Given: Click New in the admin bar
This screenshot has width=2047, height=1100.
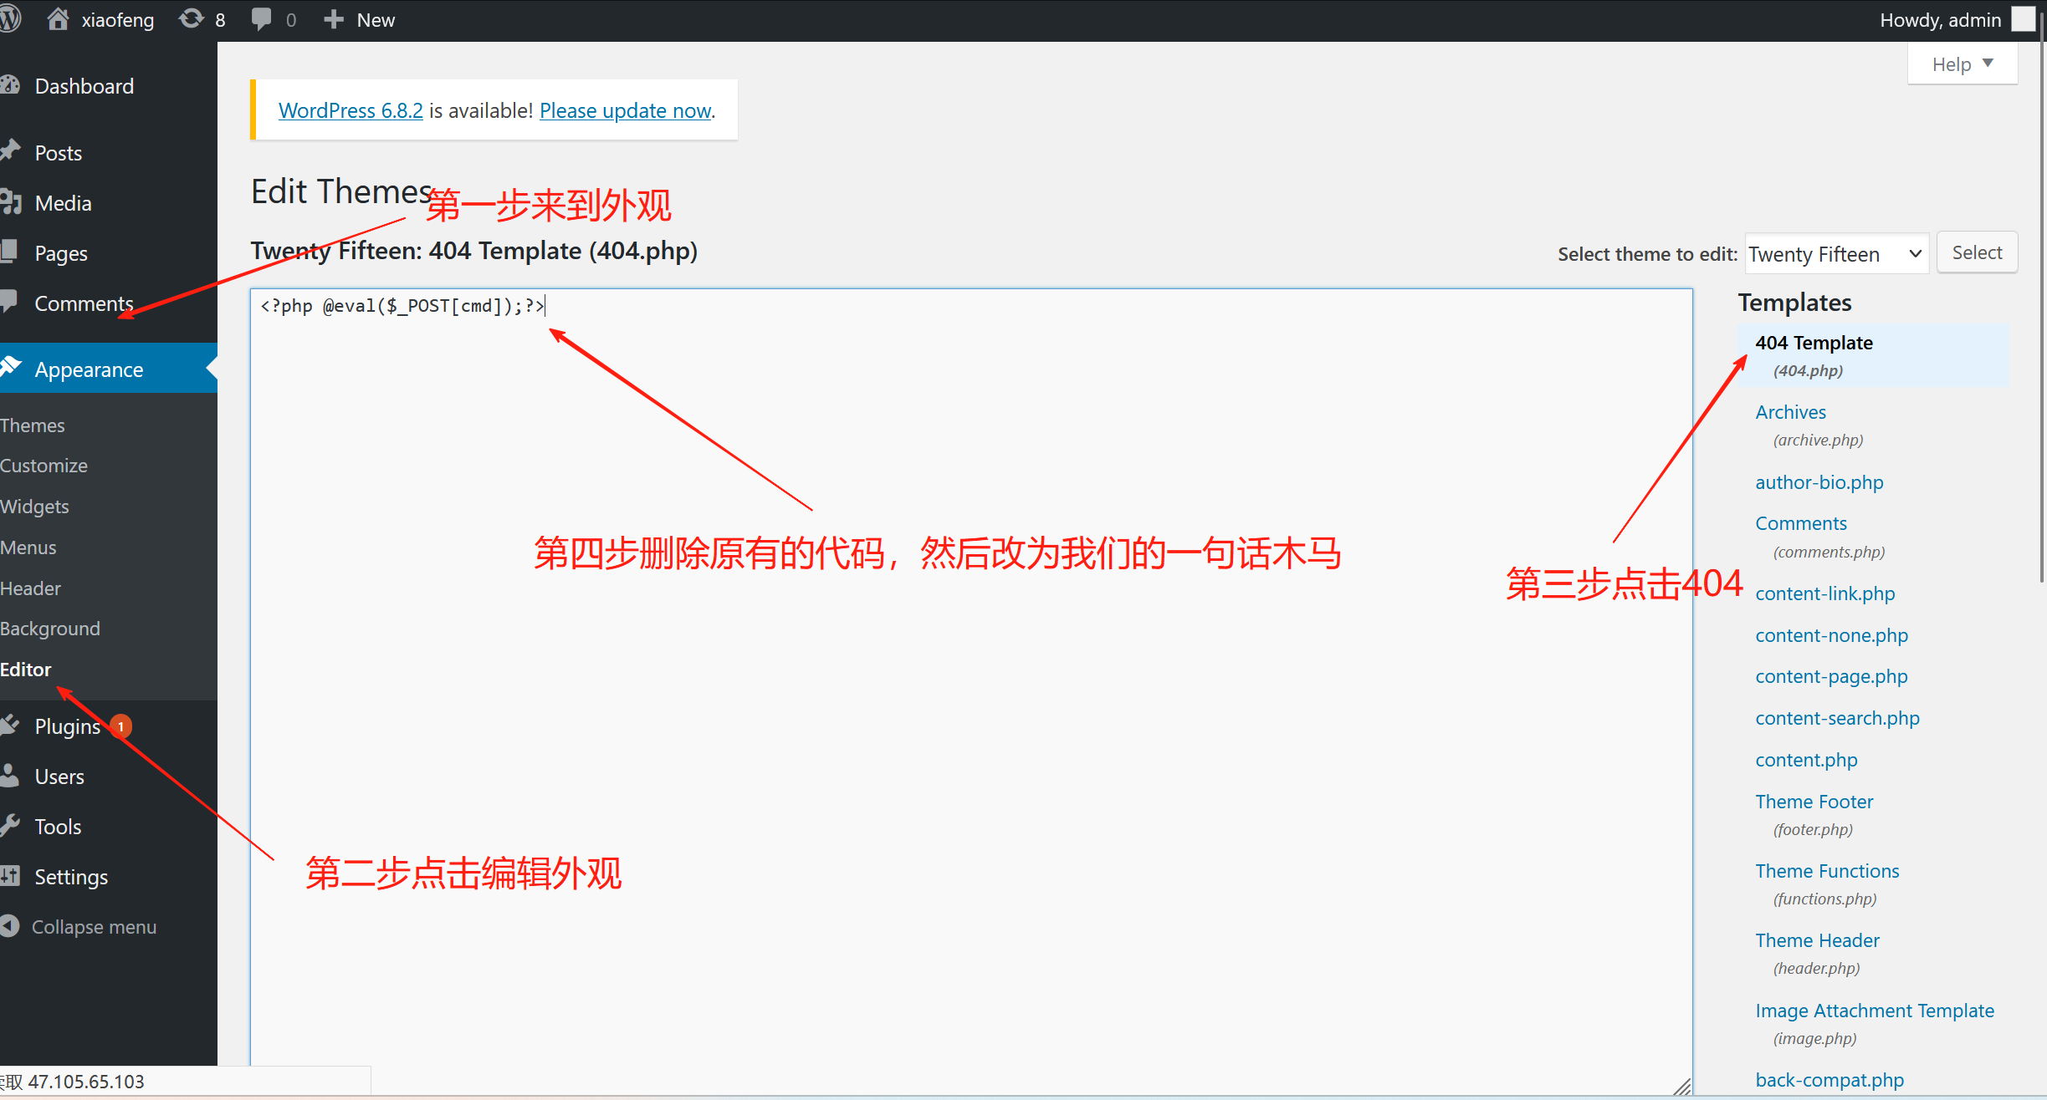Looking at the screenshot, I should pyautogui.click(x=376, y=20).
